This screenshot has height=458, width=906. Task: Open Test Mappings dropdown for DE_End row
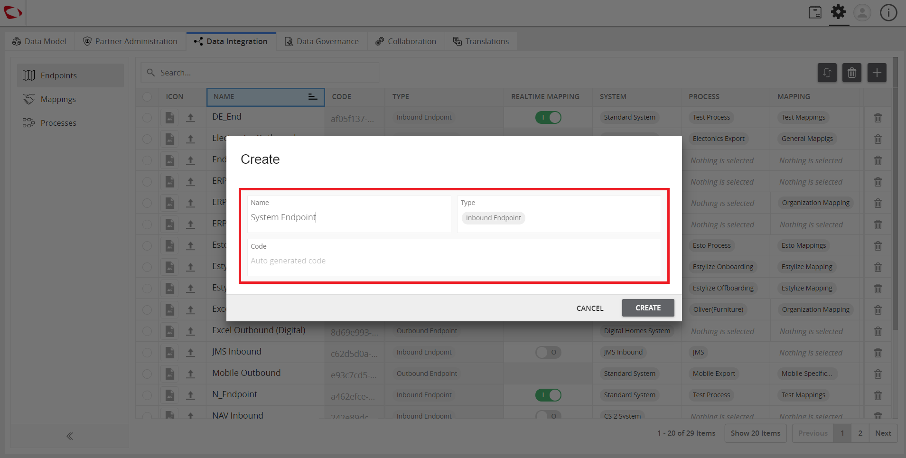[x=803, y=117]
